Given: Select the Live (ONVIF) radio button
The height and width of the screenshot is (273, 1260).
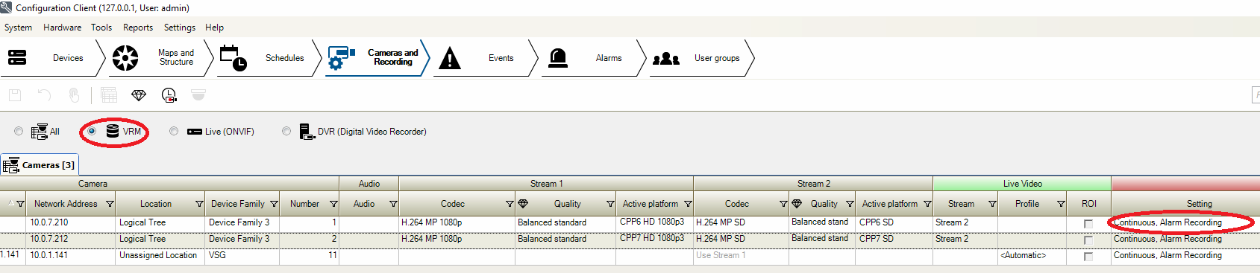Looking at the screenshot, I should coord(174,131).
